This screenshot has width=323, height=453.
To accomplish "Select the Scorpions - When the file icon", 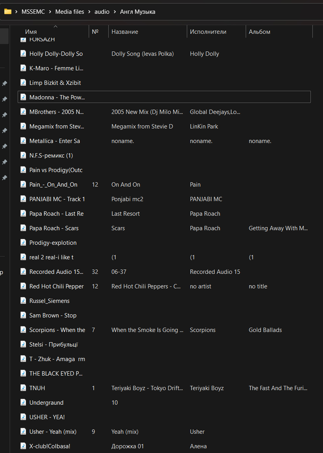I will [24, 330].
